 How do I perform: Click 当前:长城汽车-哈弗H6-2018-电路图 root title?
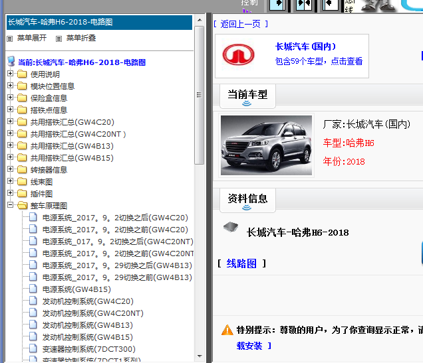82,62
